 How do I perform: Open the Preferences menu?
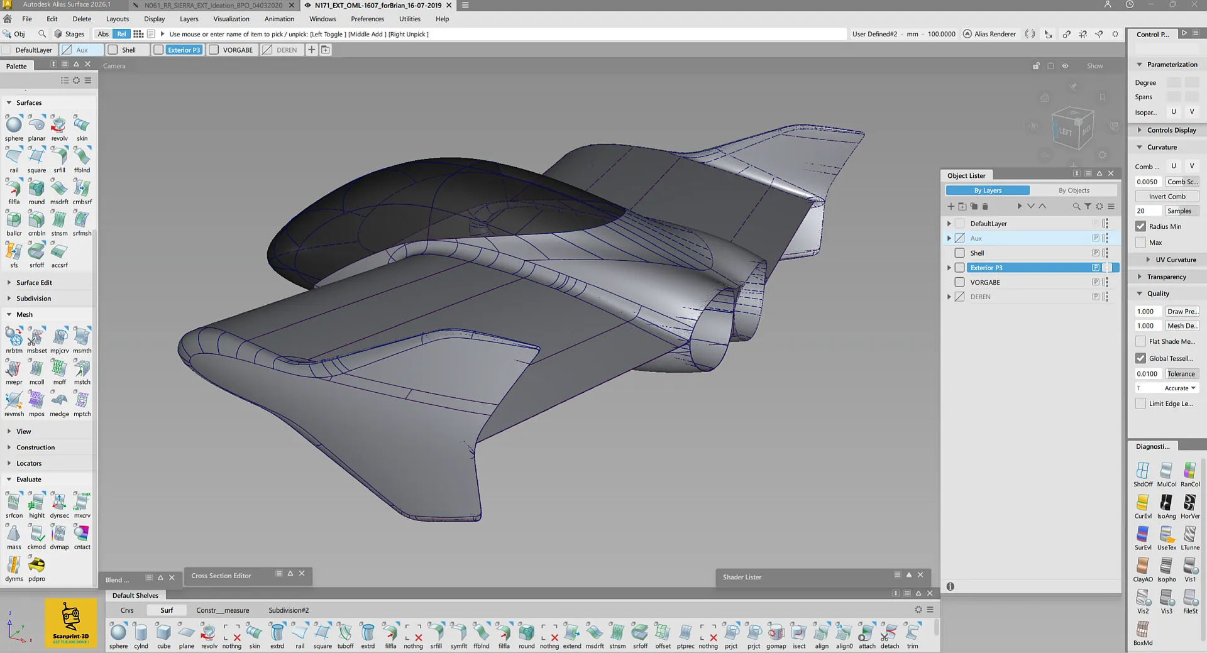[367, 19]
